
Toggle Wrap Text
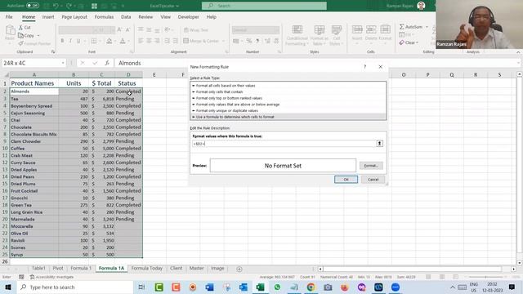pyautogui.click(x=196, y=30)
